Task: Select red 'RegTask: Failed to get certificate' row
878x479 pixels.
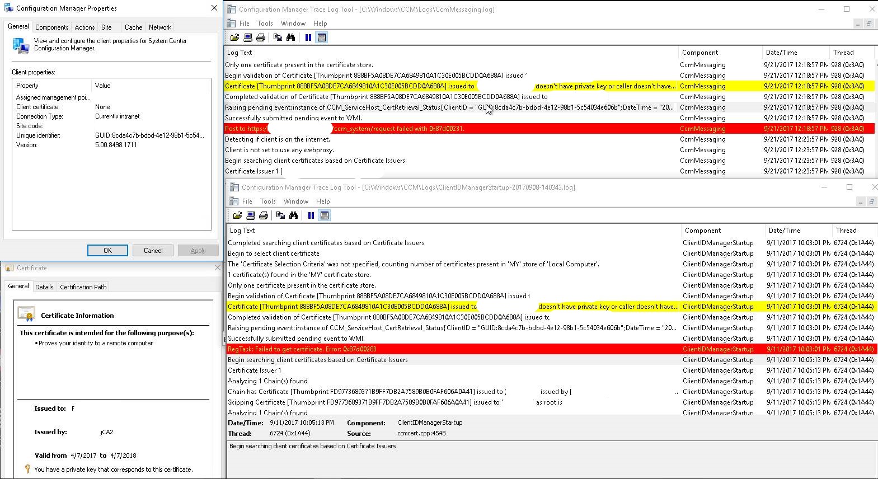Action: (552, 349)
